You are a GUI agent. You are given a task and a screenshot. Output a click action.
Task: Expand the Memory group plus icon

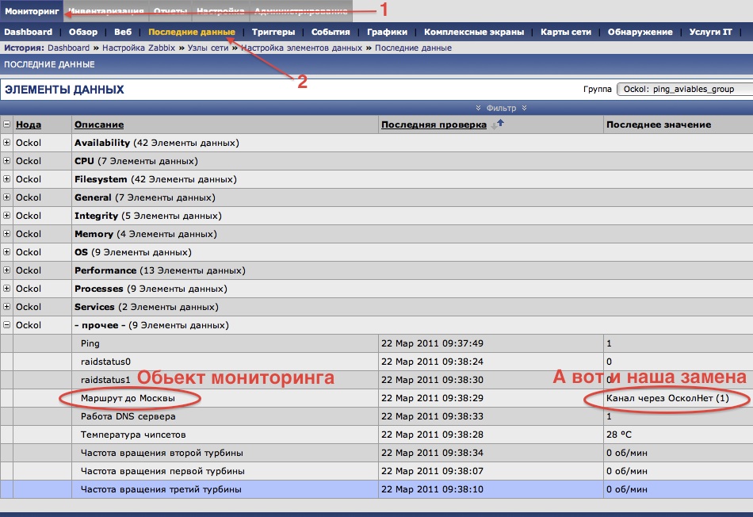click(x=7, y=234)
